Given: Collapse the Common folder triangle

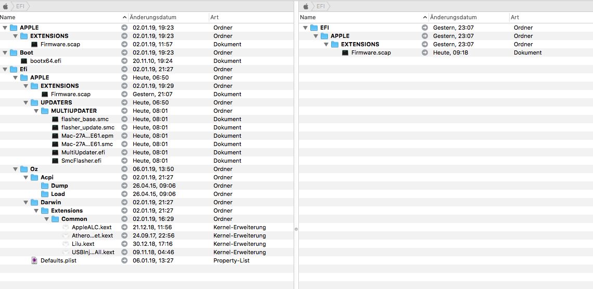Looking at the screenshot, I should click(46, 219).
